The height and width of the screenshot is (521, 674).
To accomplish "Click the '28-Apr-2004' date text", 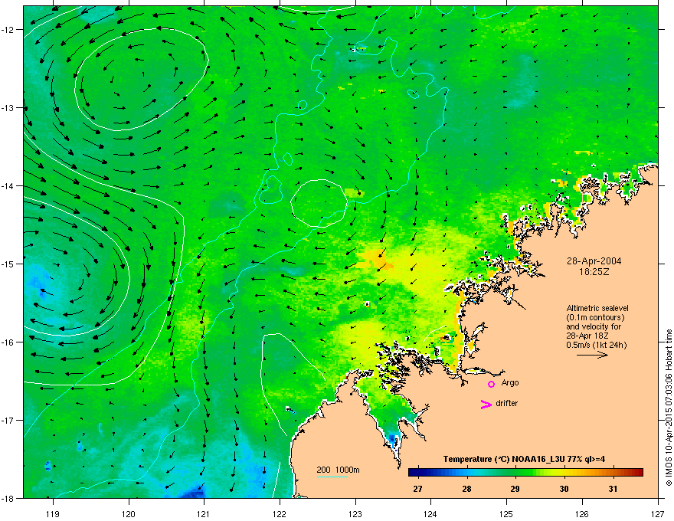I will click(x=594, y=261).
